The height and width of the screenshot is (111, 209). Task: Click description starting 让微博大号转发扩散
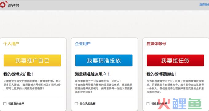pos(32,85)
